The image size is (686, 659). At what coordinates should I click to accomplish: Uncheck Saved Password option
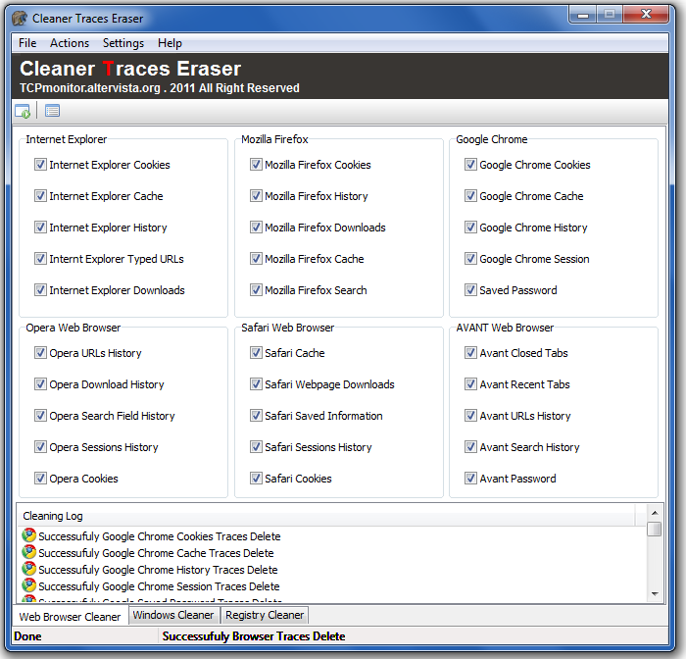pos(470,290)
